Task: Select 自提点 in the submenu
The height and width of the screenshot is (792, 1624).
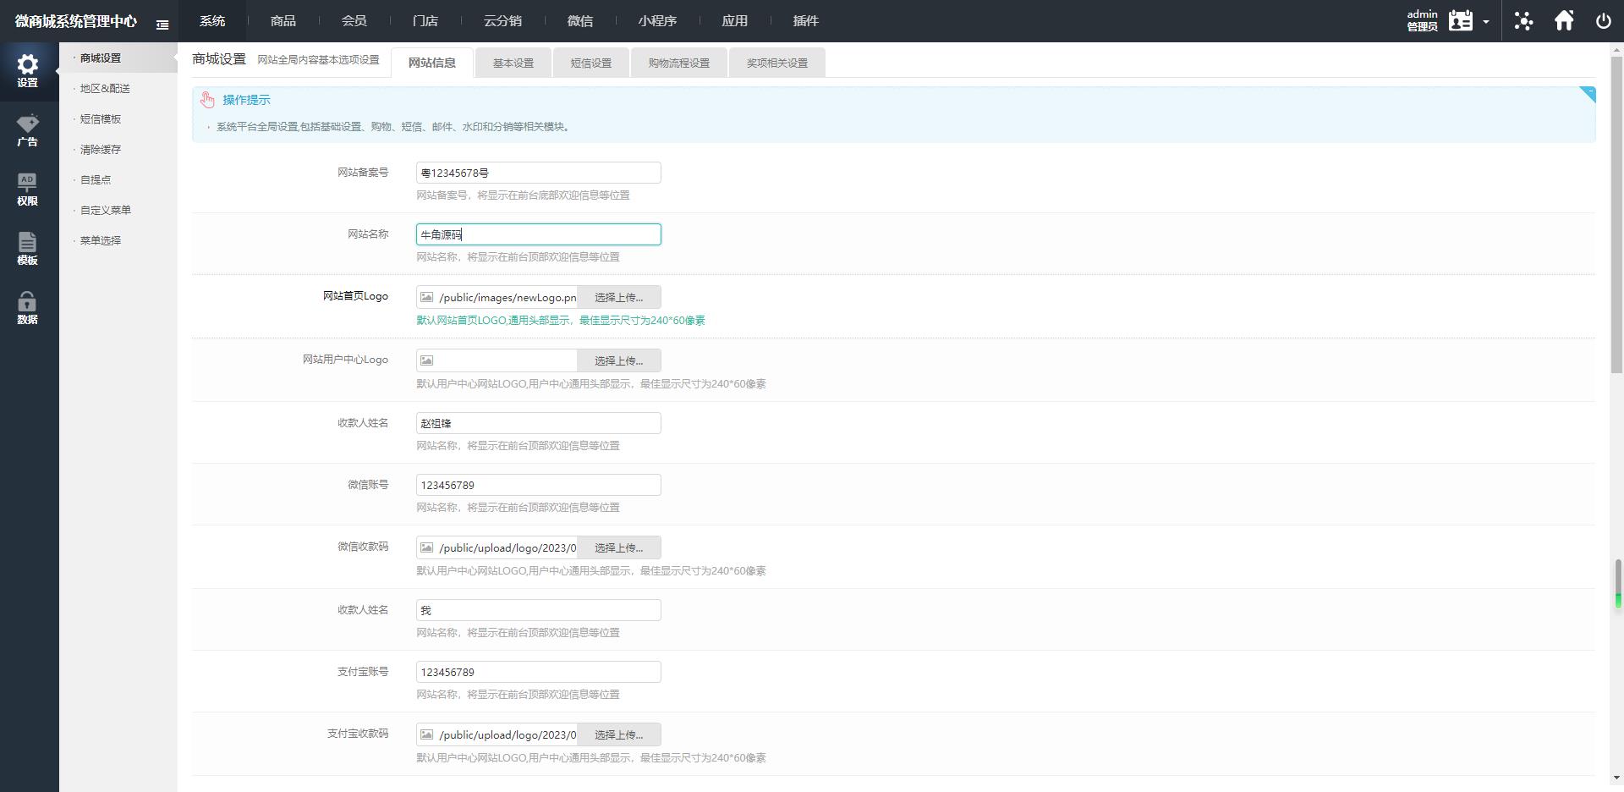Action: pos(96,179)
